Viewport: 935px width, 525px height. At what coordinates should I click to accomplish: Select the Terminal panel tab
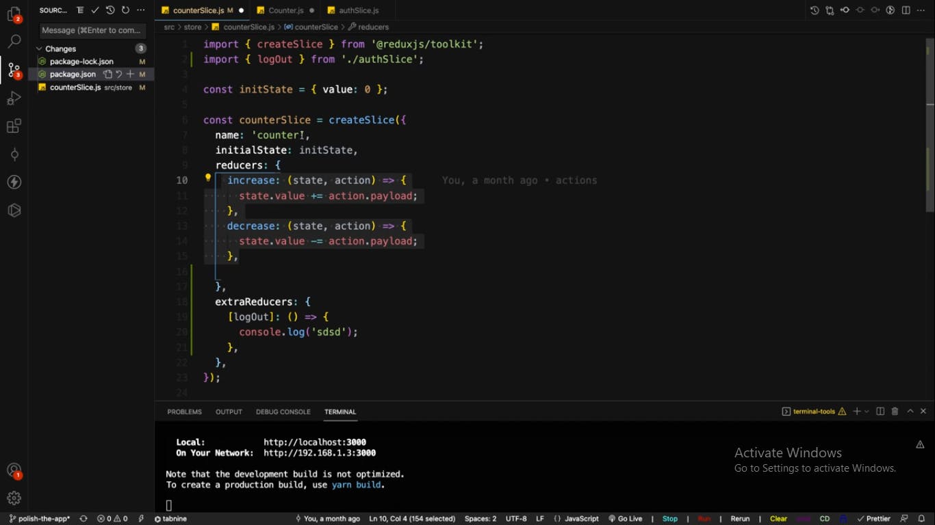tap(340, 412)
